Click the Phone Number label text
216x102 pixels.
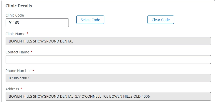coord(18,71)
